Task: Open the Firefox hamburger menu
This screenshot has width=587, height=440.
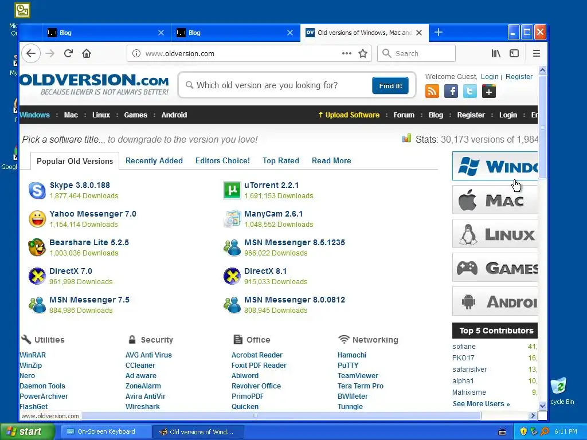Action: 537,53
